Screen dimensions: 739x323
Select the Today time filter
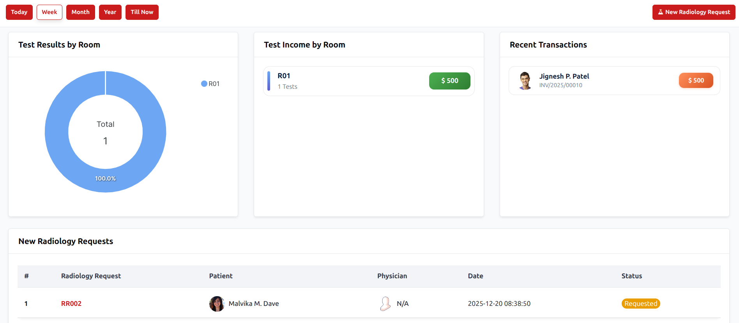(x=19, y=12)
